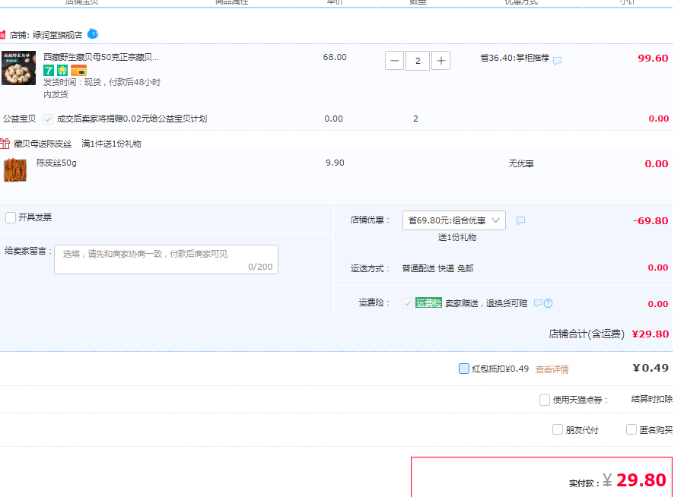Viewport: 687px width, 497px height.
Task: Open the 查看详情 red packet details link
Action: 552,369
